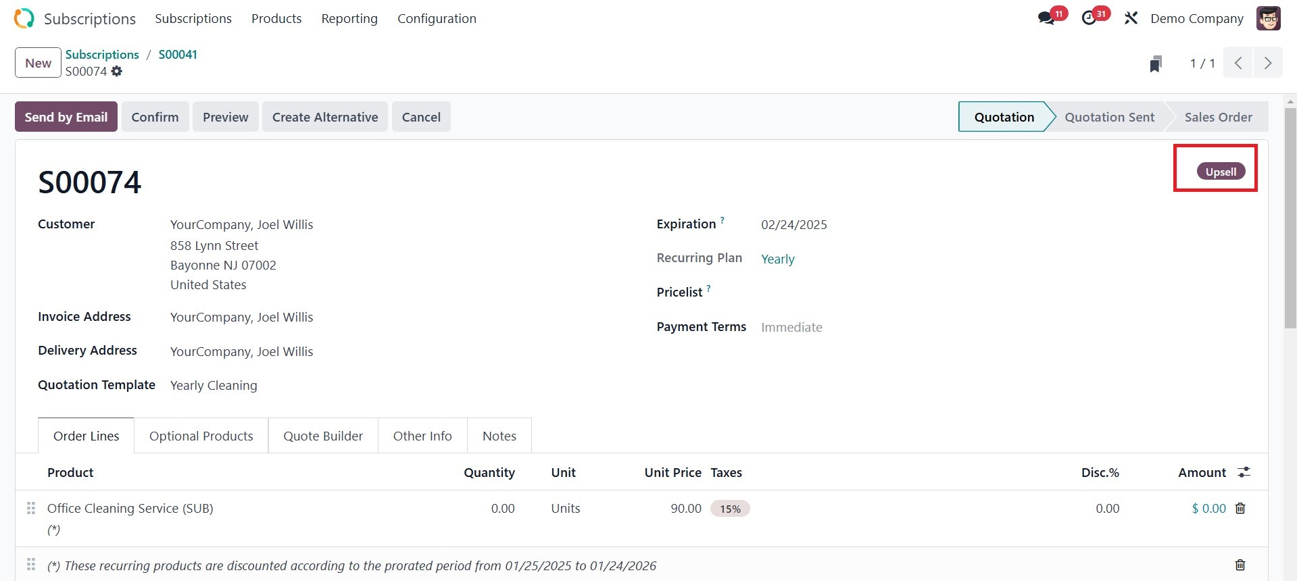Click the debug tools wrench icon

(x=1131, y=18)
